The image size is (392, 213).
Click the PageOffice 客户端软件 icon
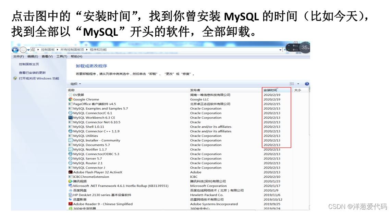coord(71,104)
